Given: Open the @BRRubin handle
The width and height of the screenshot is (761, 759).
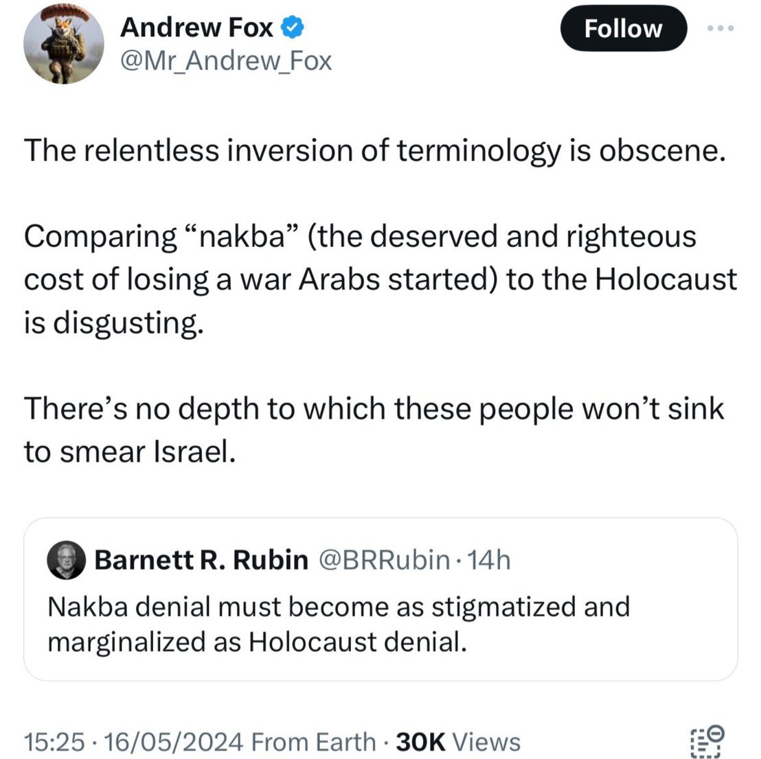Looking at the screenshot, I should (x=384, y=560).
